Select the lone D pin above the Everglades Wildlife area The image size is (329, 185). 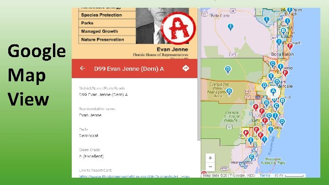pos(228,69)
